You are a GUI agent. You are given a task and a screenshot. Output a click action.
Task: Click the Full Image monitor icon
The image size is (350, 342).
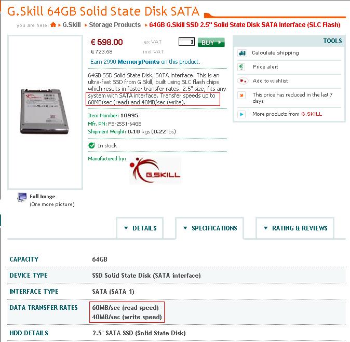pyautogui.click(x=22, y=197)
